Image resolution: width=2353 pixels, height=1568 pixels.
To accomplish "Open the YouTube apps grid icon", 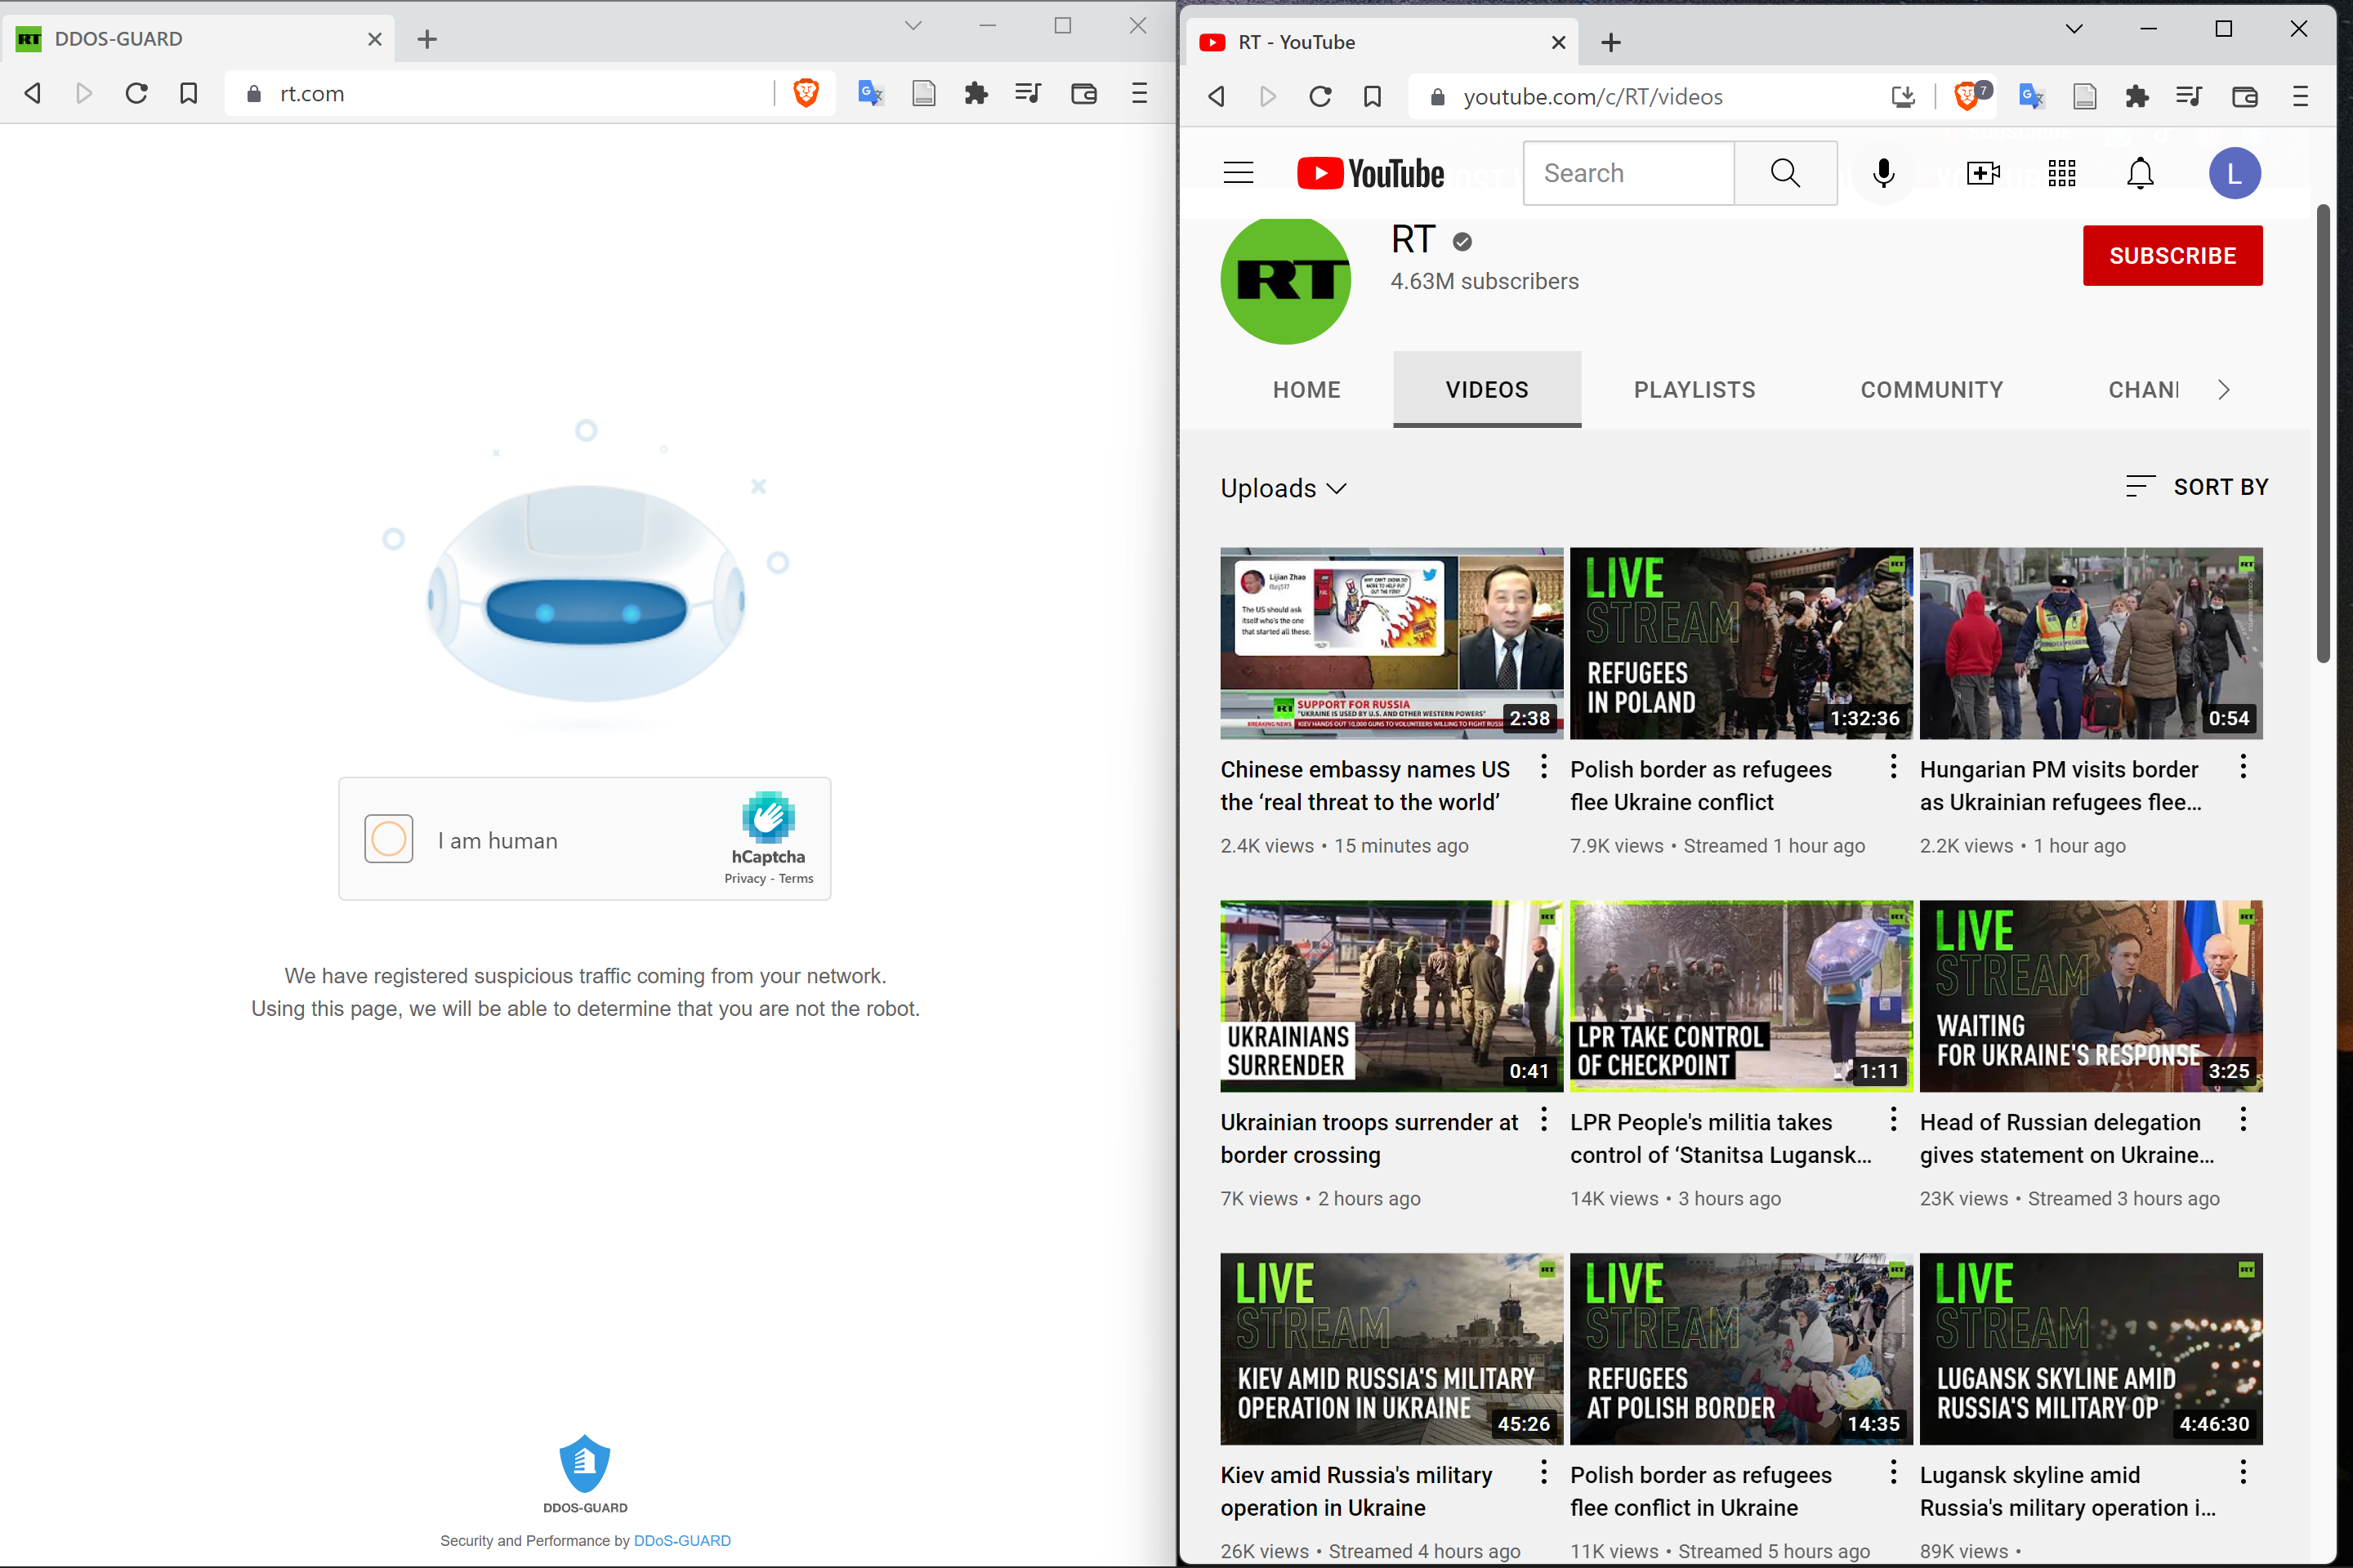I will point(2062,173).
